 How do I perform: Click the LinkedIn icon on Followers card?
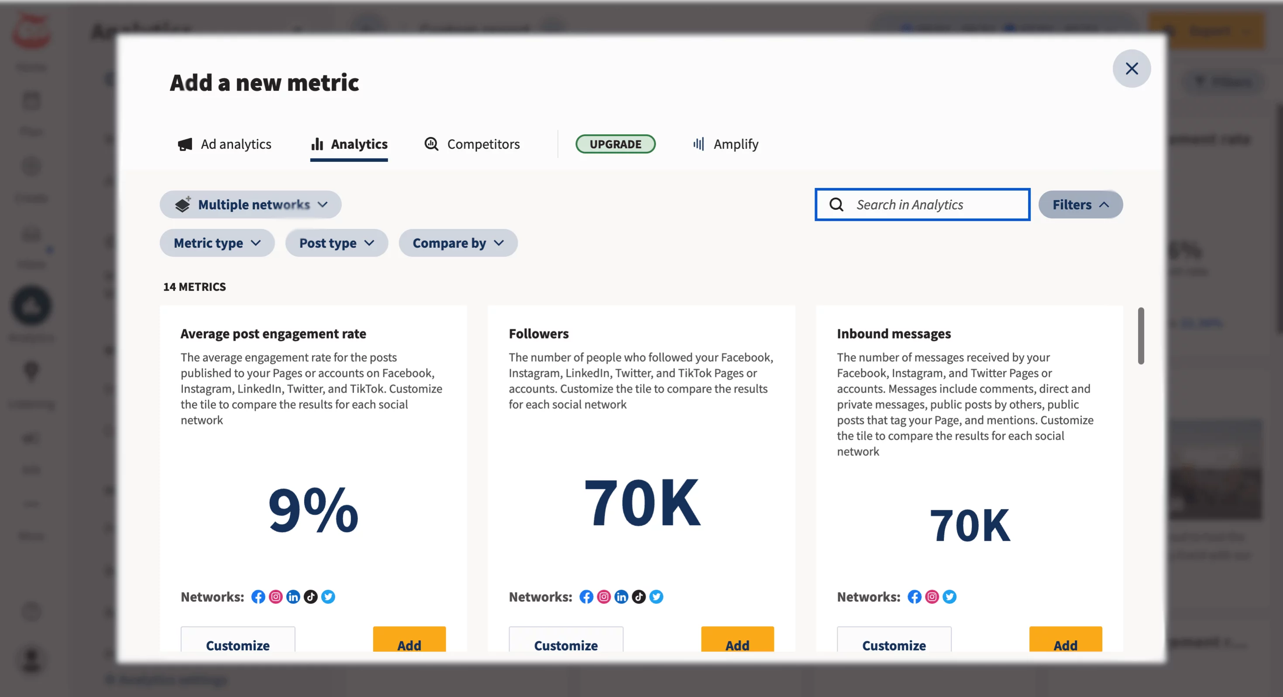[x=621, y=597]
